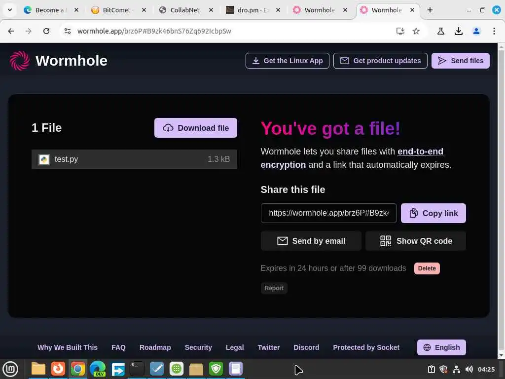The width and height of the screenshot is (505, 379).
Task: Click the Python file icon
Action: pos(44,159)
